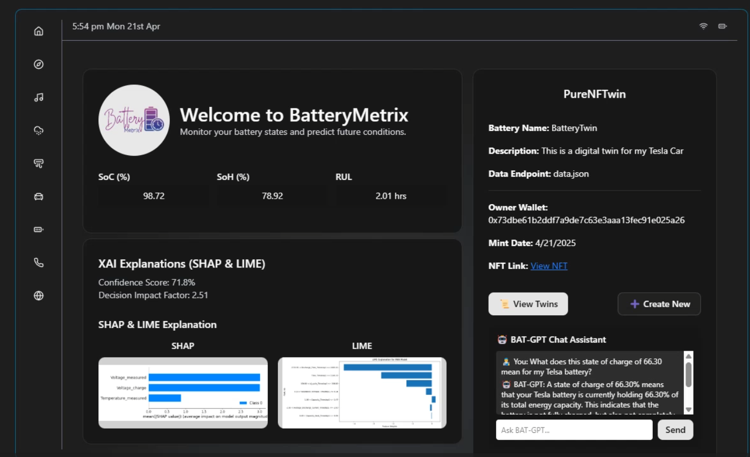Click the plus icon on Create New

tap(634, 304)
